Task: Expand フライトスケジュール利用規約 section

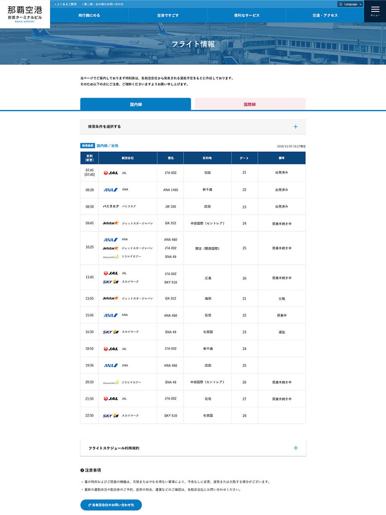Action: click(x=193, y=448)
